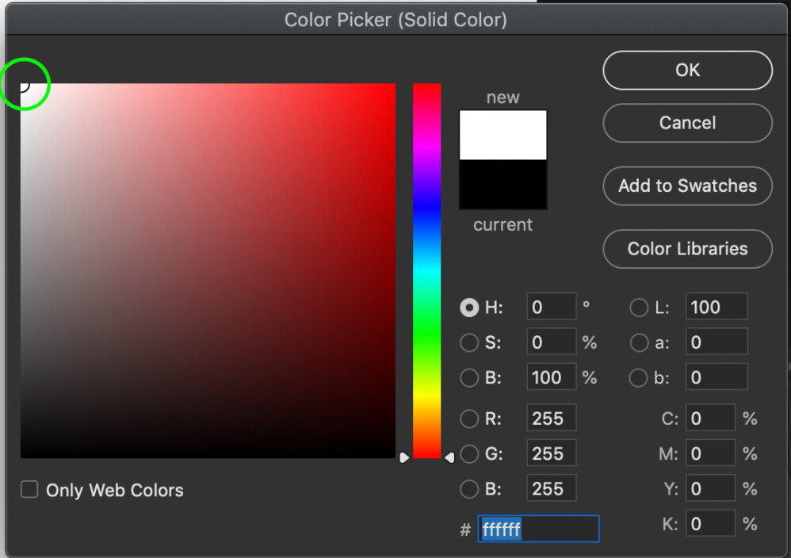Image resolution: width=791 pixels, height=558 pixels.
Task: Select the B brightness radio button
Action: (469, 378)
